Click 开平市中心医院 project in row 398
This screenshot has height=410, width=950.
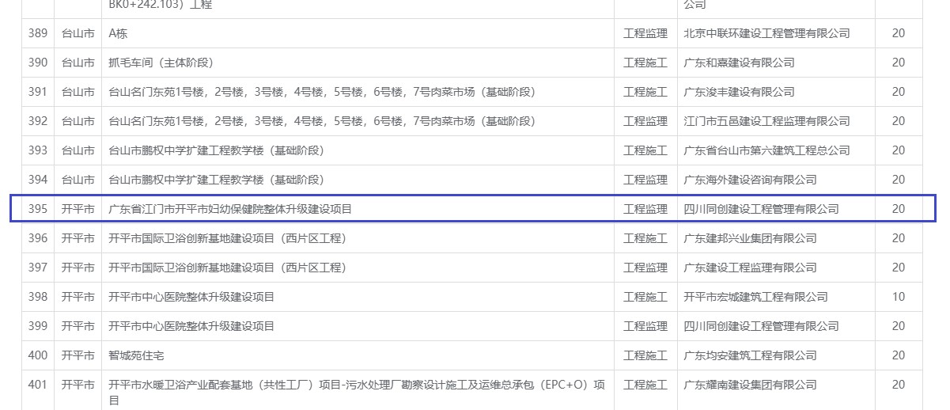coord(191,297)
